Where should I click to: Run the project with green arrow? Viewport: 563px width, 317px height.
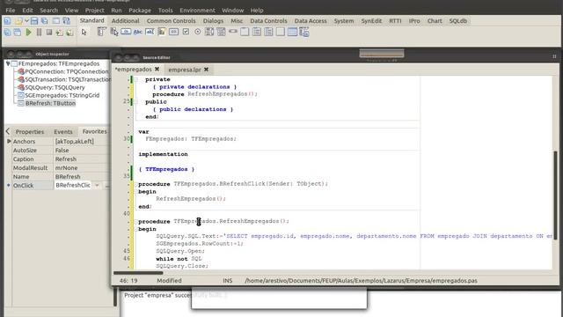[28, 33]
